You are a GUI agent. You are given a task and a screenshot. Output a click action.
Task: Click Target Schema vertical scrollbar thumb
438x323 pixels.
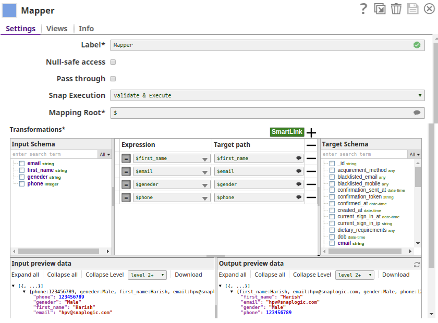418,177
